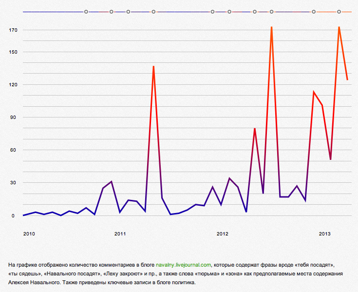
Task: Click the 0 value on the vertical axis
Action: (x=13, y=215)
